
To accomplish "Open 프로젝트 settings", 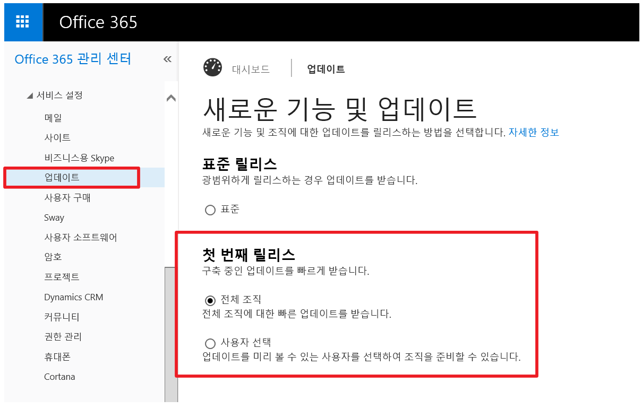I will coord(62,277).
